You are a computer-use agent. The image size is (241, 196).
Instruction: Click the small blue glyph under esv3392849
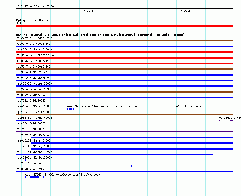tap(71, 109)
